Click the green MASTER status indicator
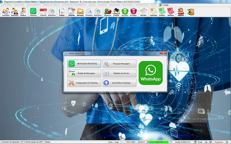 [159, 142]
